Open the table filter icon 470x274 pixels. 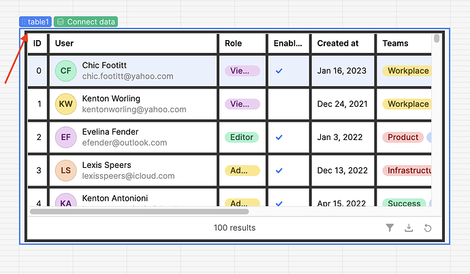pyautogui.click(x=390, y=228)
